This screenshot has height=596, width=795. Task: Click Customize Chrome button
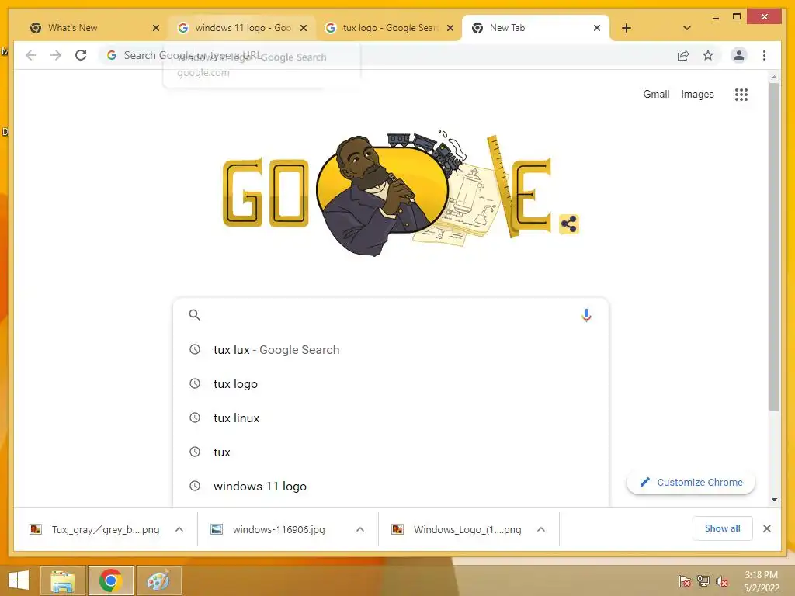click(x=690, y=482)
